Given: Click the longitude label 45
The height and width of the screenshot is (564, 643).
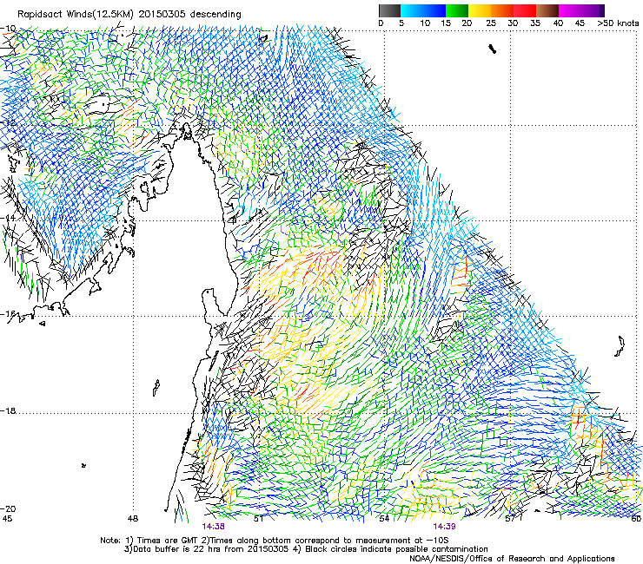Looking at the screenshot, I should tap(7, 519).
